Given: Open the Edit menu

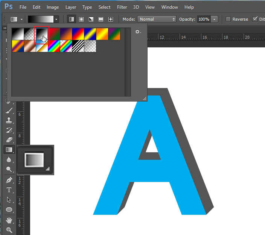Looking at the screenshot, I should click(x=37, y=7).
